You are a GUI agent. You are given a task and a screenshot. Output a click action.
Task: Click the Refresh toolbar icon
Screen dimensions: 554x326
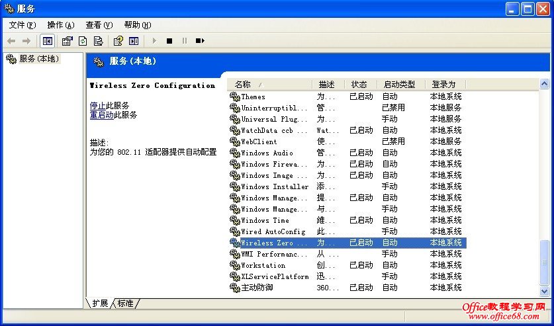coord(83,41)
